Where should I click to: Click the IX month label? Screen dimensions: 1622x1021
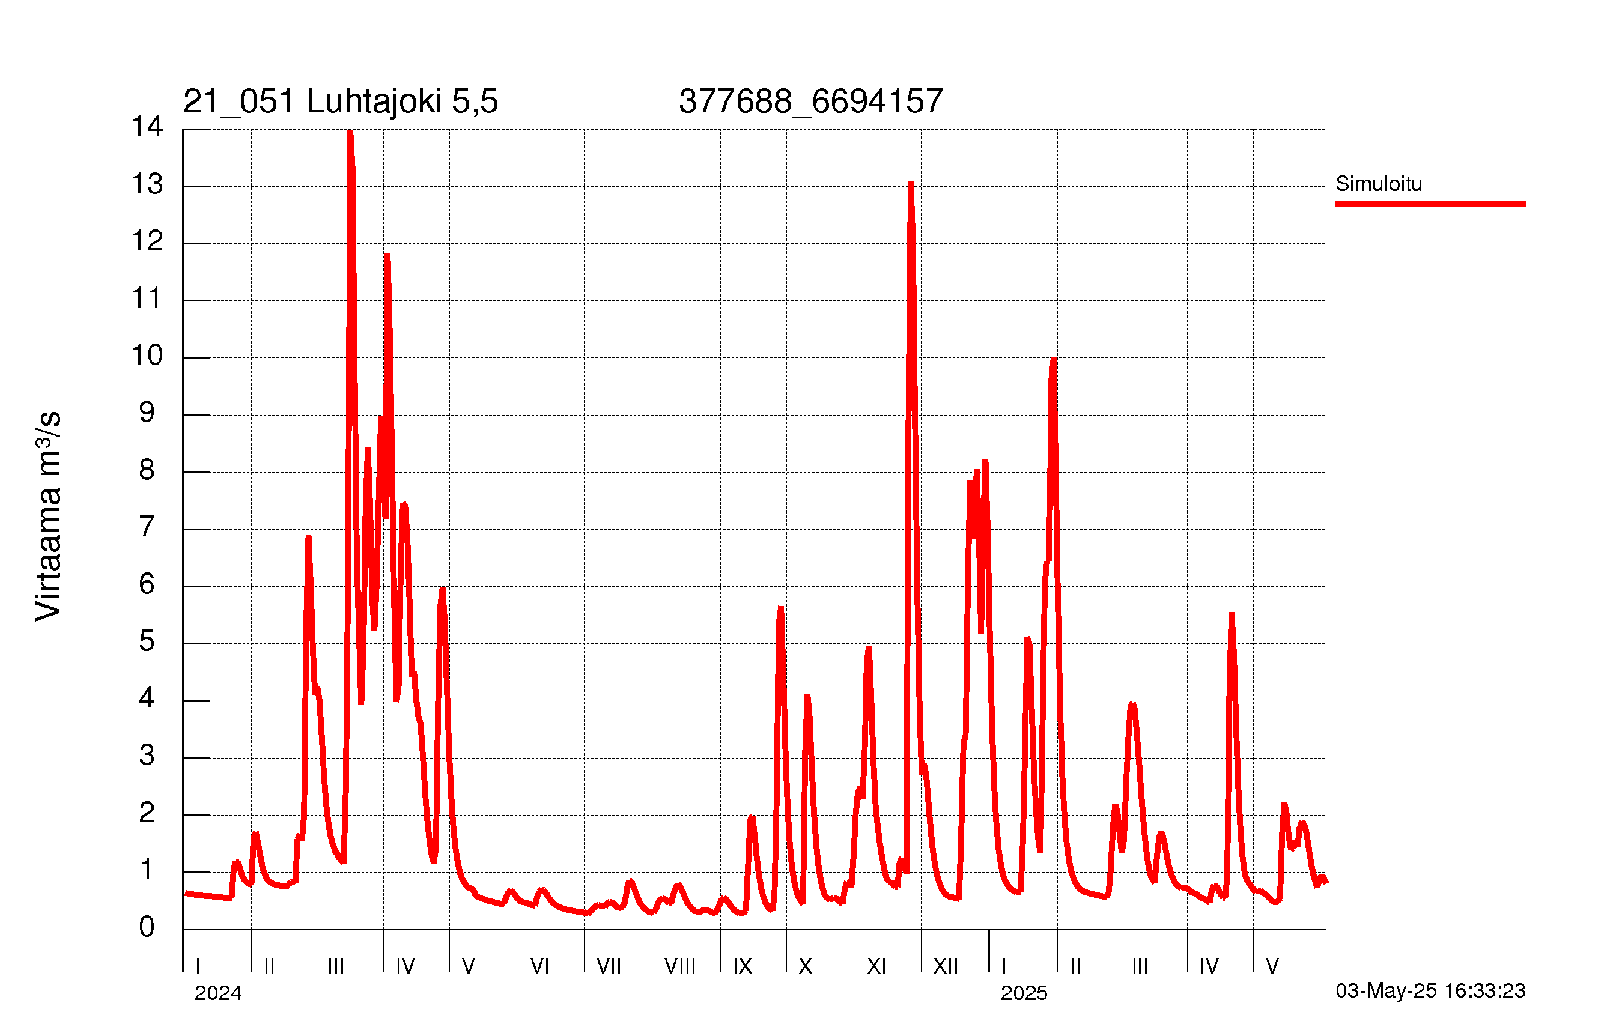pos(743,966)
